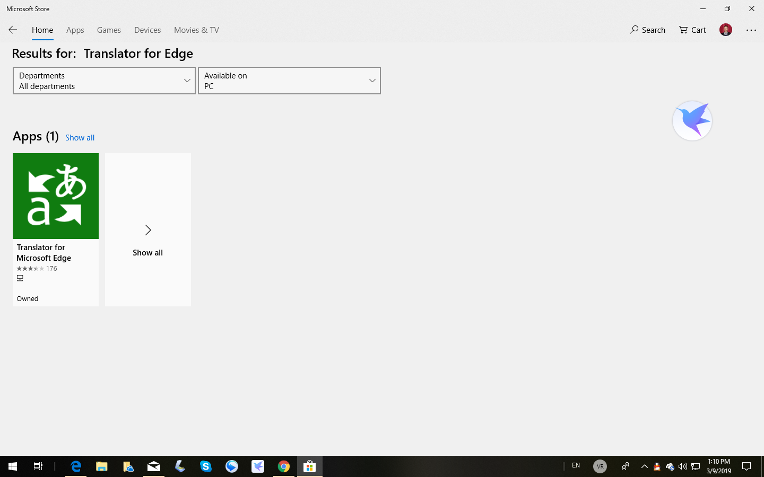Open the See more ellipsis menu
Viewport: 764px width, 477px height.
[751, 30]
